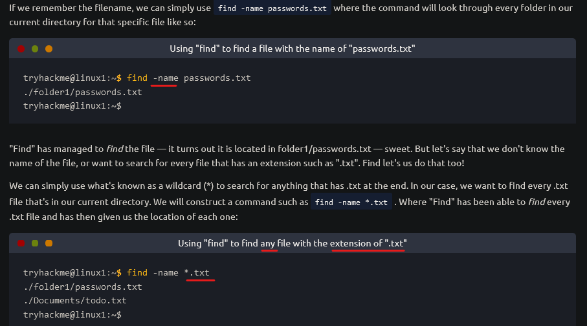Click the green dot in first terminal header

[x=35, y=49]
